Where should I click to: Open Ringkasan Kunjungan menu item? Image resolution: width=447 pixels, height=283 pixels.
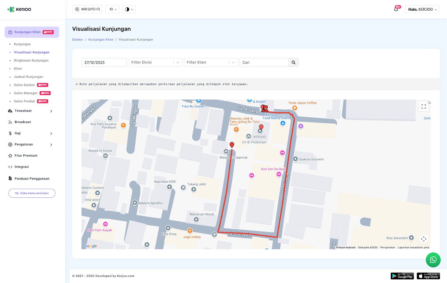pyautogui.click(x=31, y=60)
